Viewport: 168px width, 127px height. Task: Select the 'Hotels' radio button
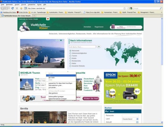(70, 58)
